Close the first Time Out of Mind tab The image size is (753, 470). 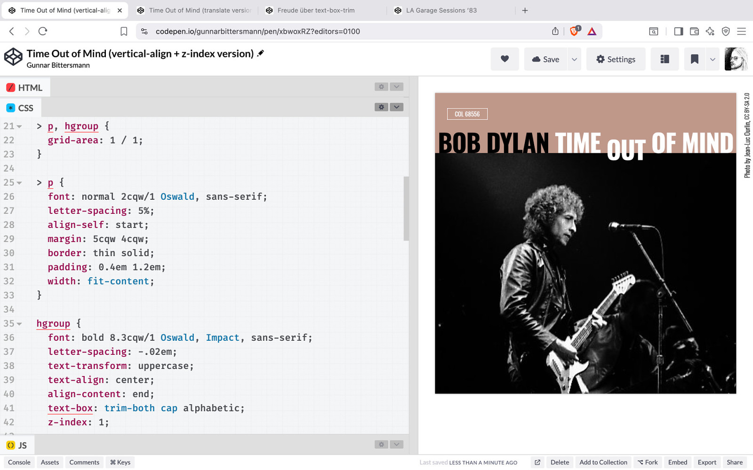[120, 10]
